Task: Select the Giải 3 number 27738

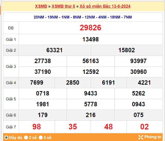Action: [x=43, y=61]
